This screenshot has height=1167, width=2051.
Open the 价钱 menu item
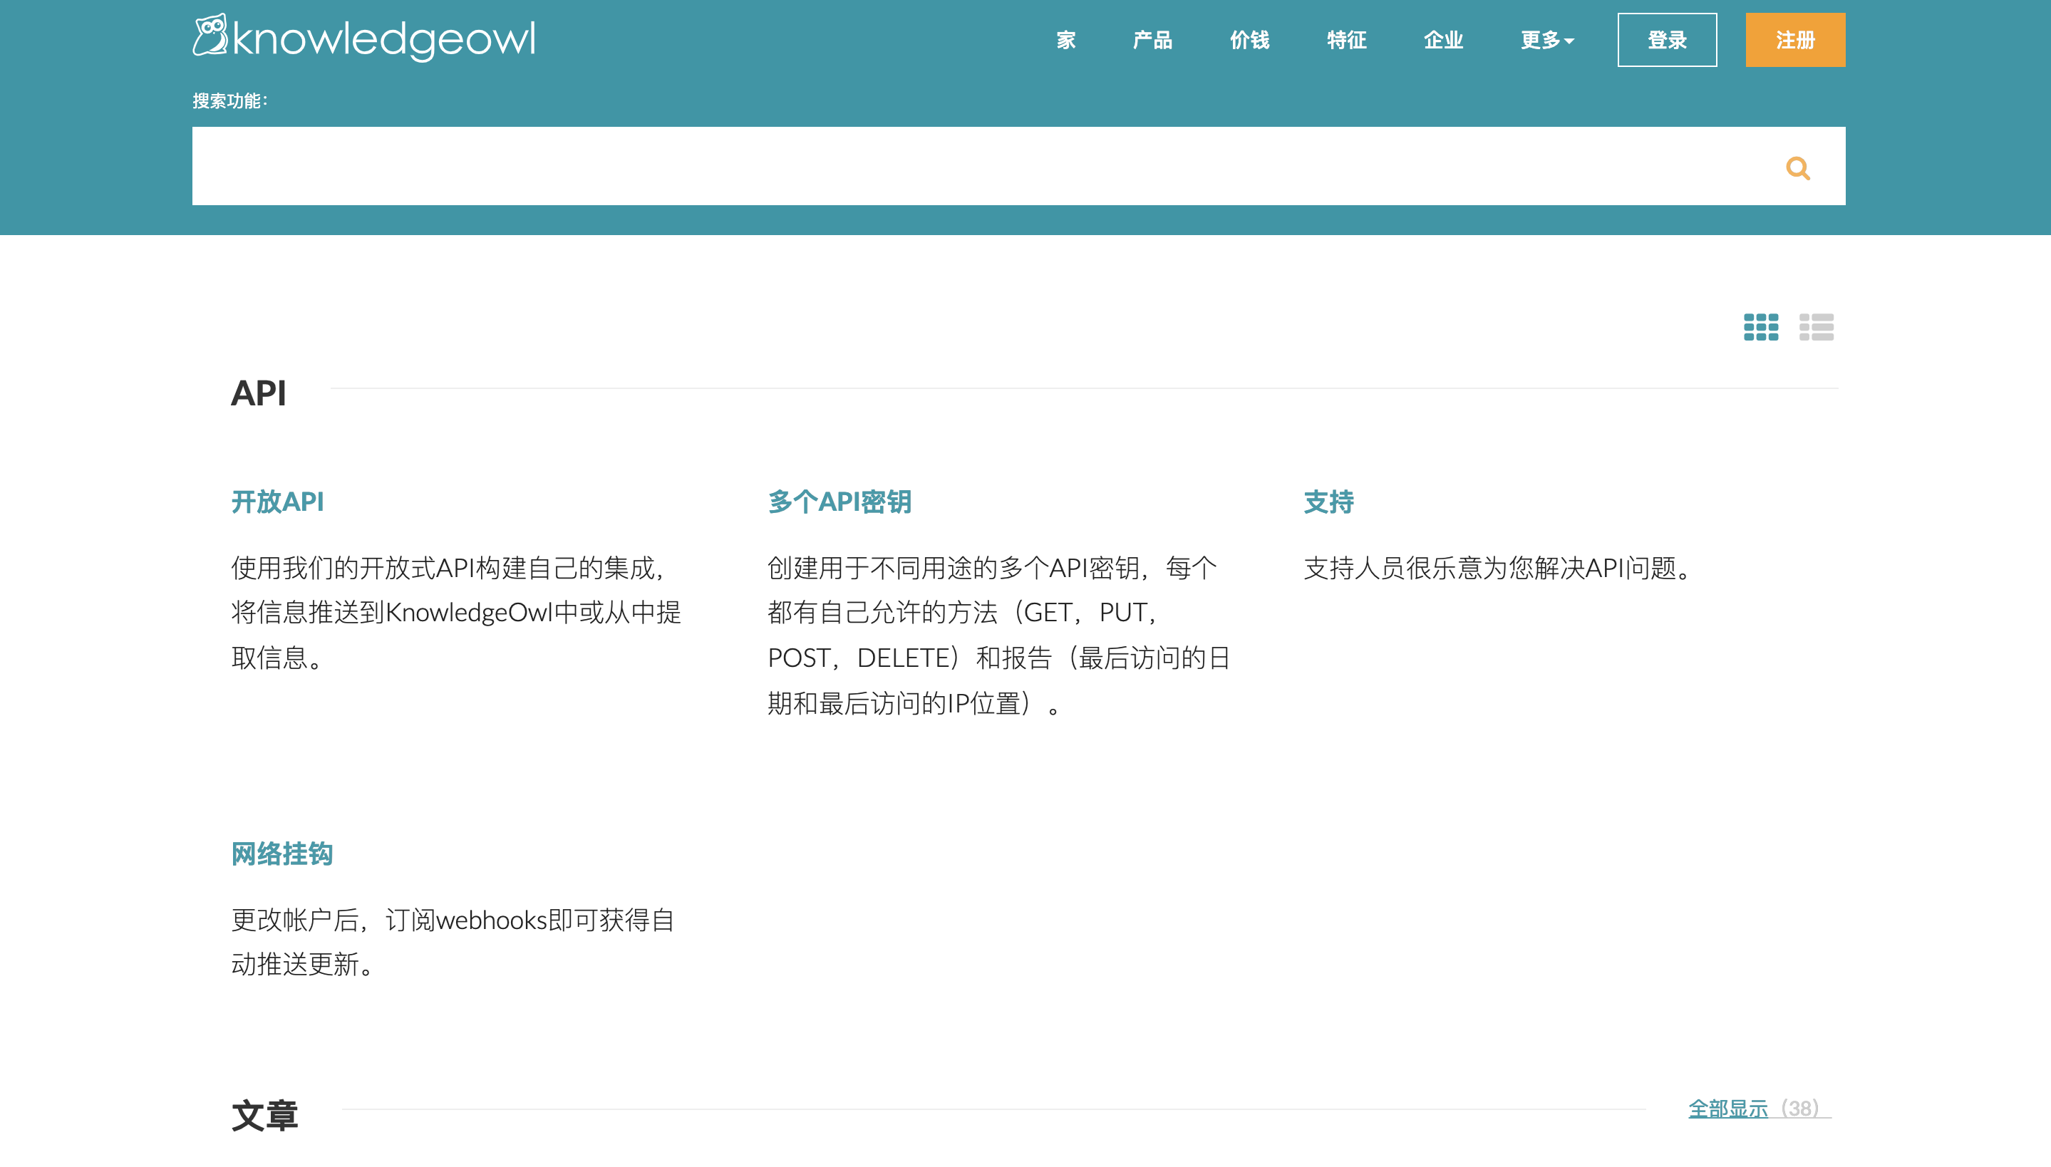point(1249,40)
